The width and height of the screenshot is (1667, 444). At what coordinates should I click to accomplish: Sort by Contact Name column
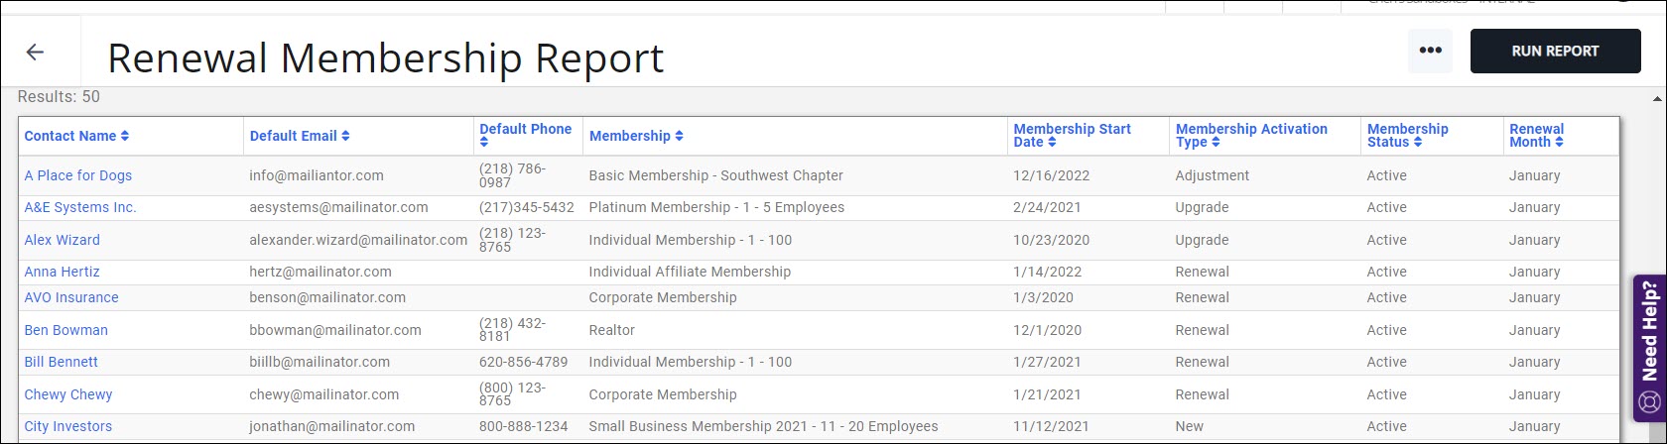point(76,136)
